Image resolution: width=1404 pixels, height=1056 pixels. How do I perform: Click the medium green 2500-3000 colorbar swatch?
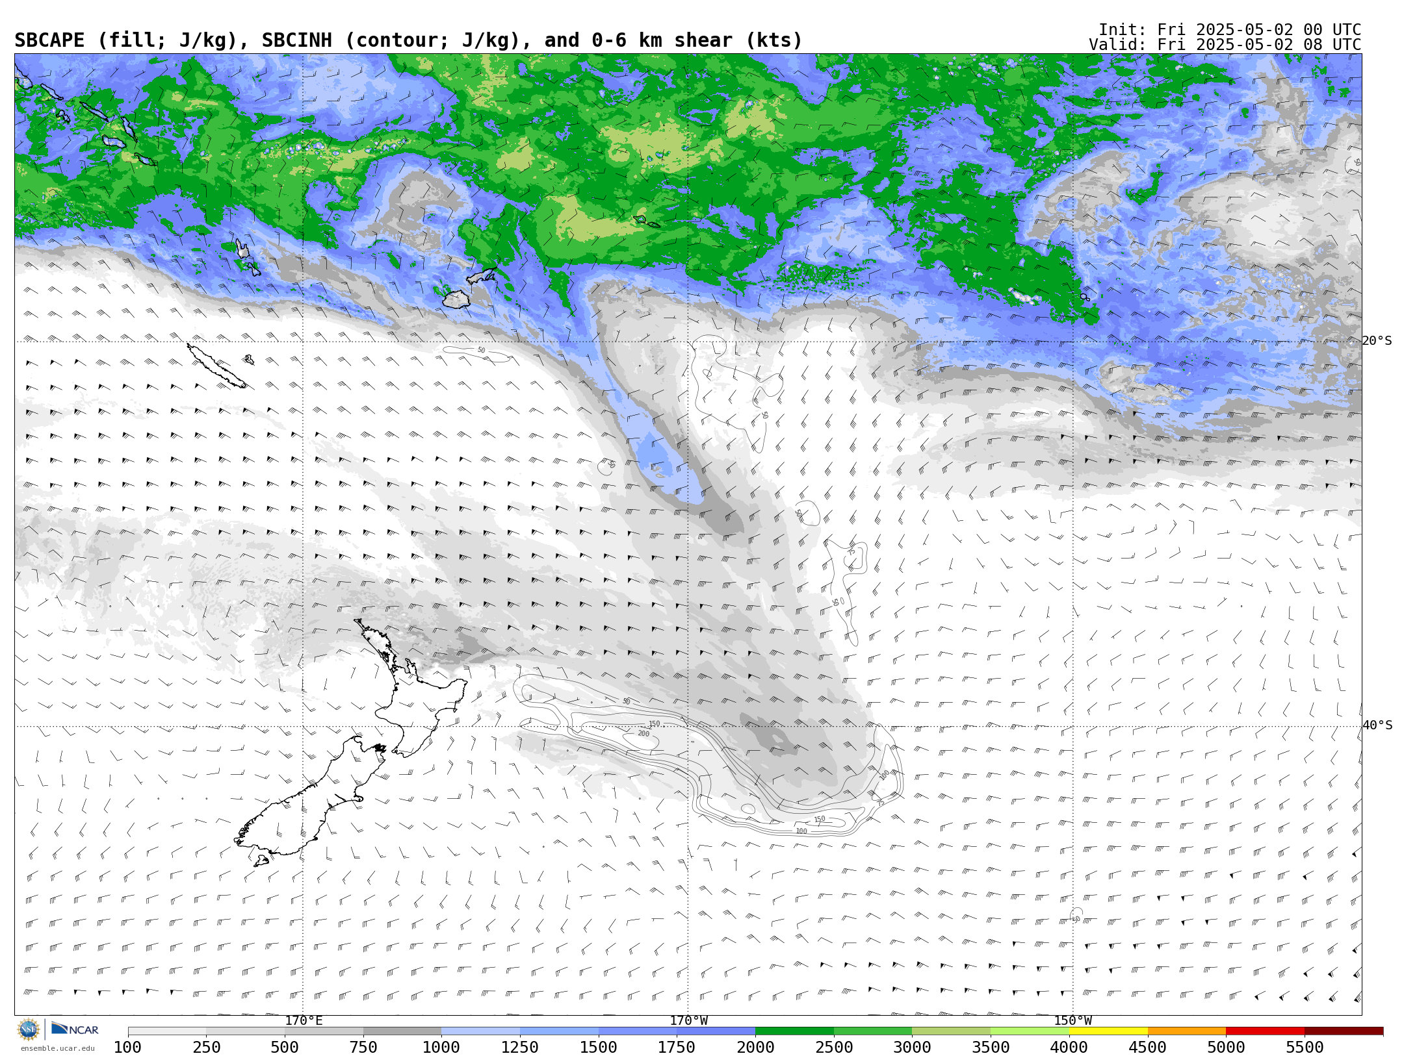tap(873, 1031)
